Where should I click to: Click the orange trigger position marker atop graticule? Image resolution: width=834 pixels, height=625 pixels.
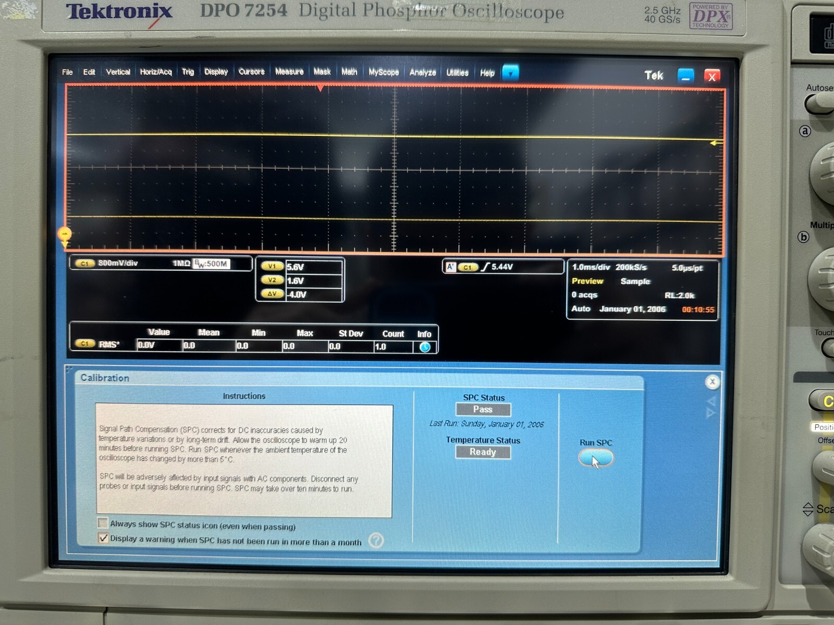click(x=320, y=89)
